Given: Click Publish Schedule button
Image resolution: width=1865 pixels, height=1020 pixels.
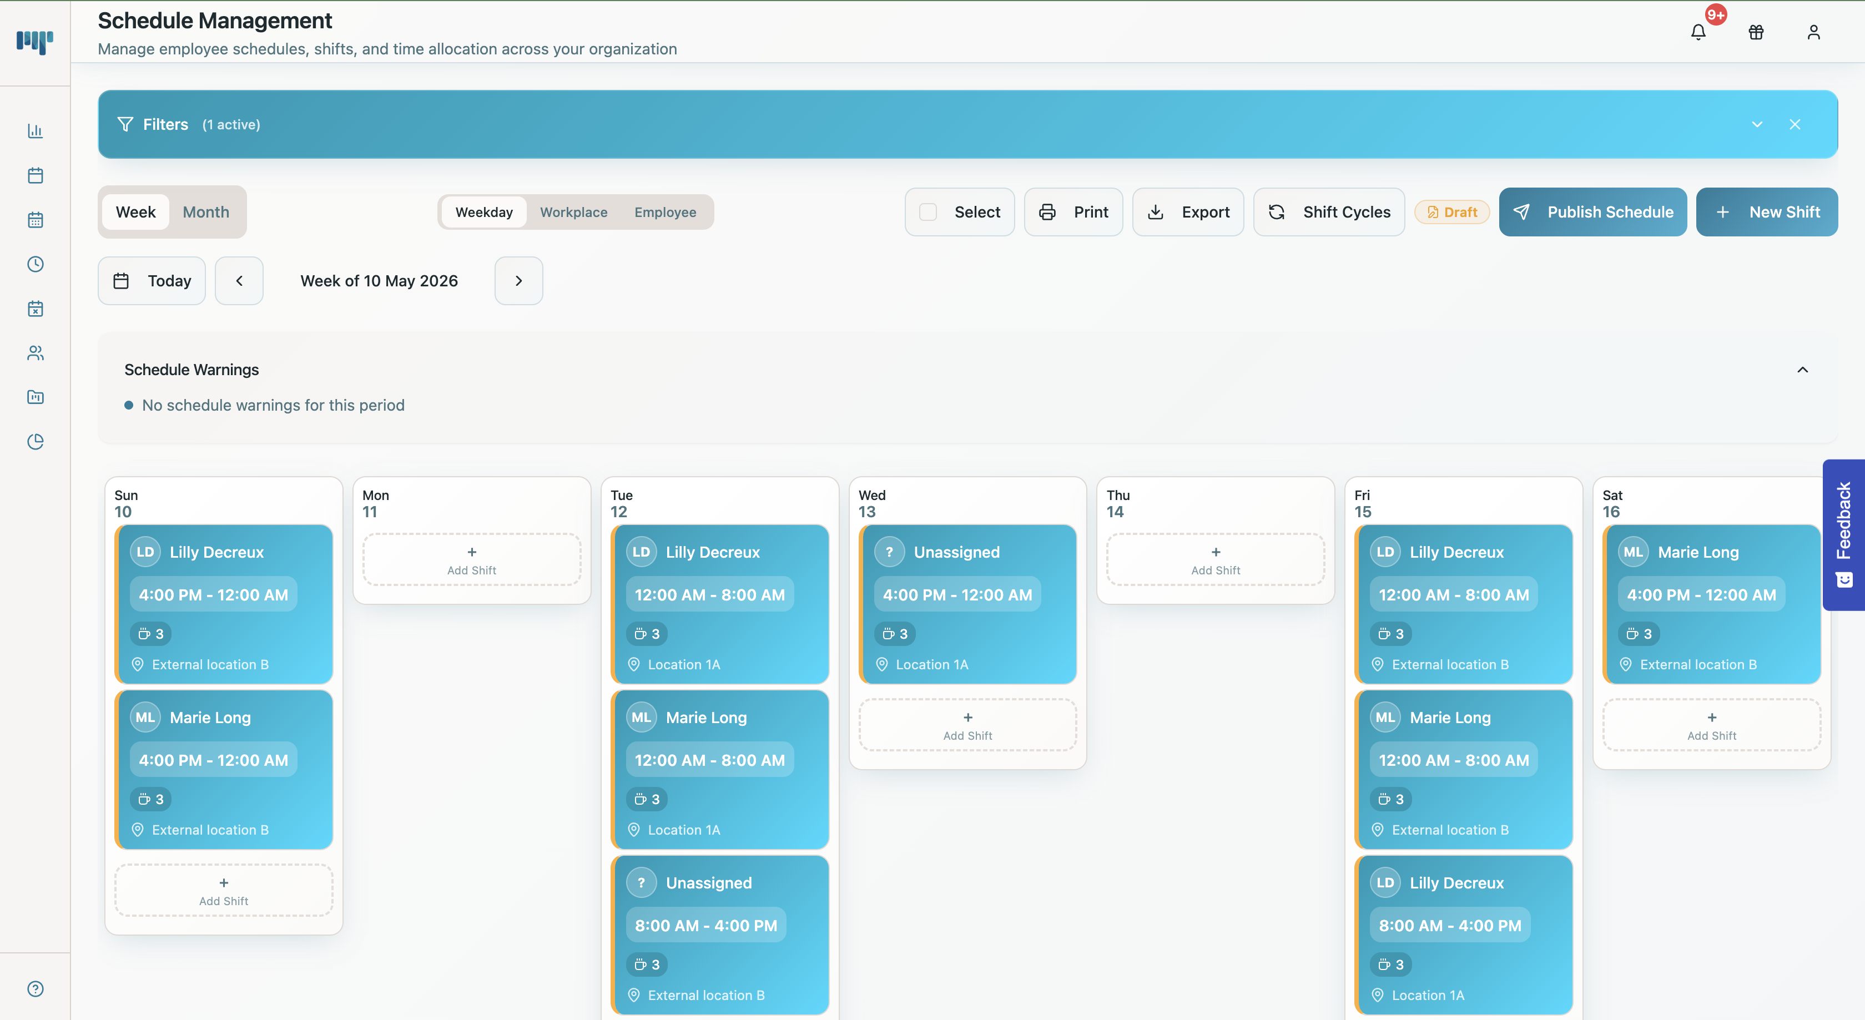Looking at the screenshot, I should pos(1592,212).
